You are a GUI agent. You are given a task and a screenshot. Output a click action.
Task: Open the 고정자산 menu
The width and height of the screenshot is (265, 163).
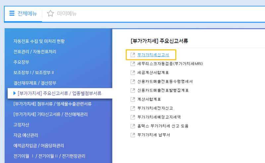(21, 125)
